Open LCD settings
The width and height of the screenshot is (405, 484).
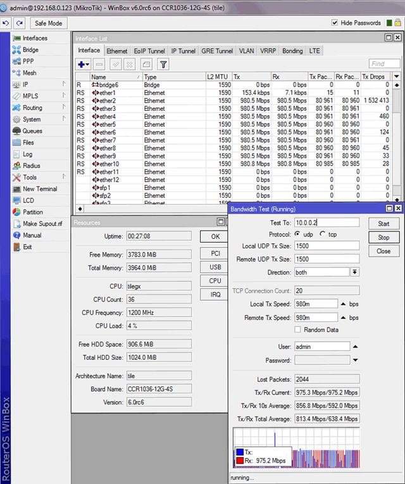[x=28, y=200]
